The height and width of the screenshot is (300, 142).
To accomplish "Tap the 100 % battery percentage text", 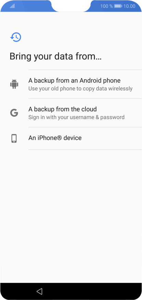I will pyautogui.click(x=107, y=6).
